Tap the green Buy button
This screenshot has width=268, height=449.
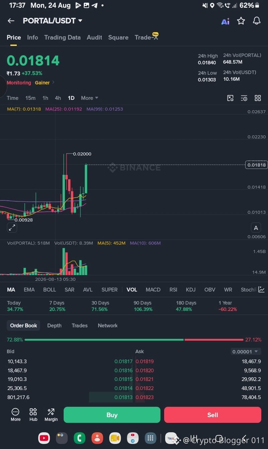click(x=112, y=415)
